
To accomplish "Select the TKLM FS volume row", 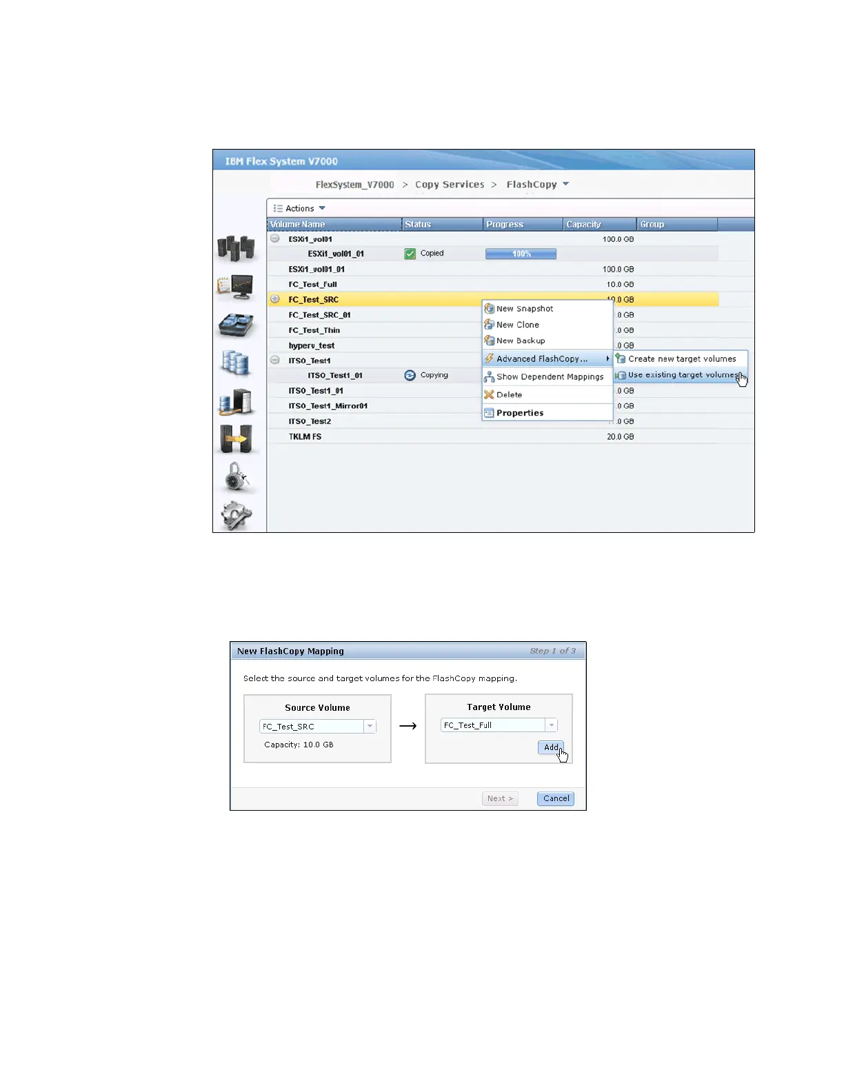I will coord(493,436).
